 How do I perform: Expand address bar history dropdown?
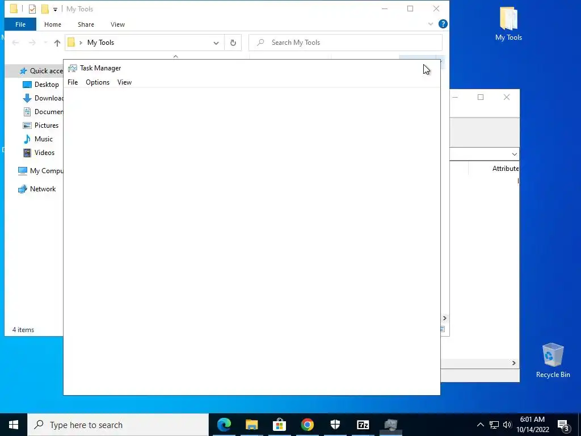[216, 43]
